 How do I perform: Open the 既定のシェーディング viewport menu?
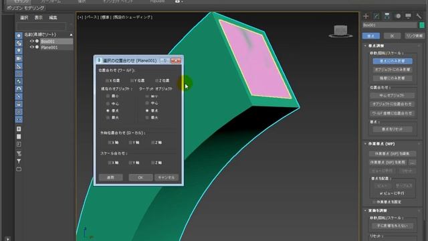[x=132, y=17]
